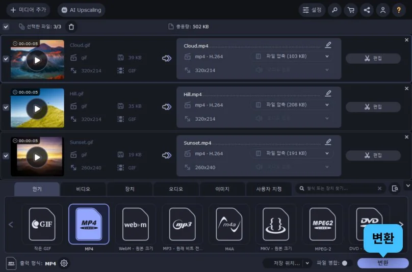Remove Hill.gif with its X button
Image resolution: width=412 pixels, height=272 pixels.
[x=406, y=89]
